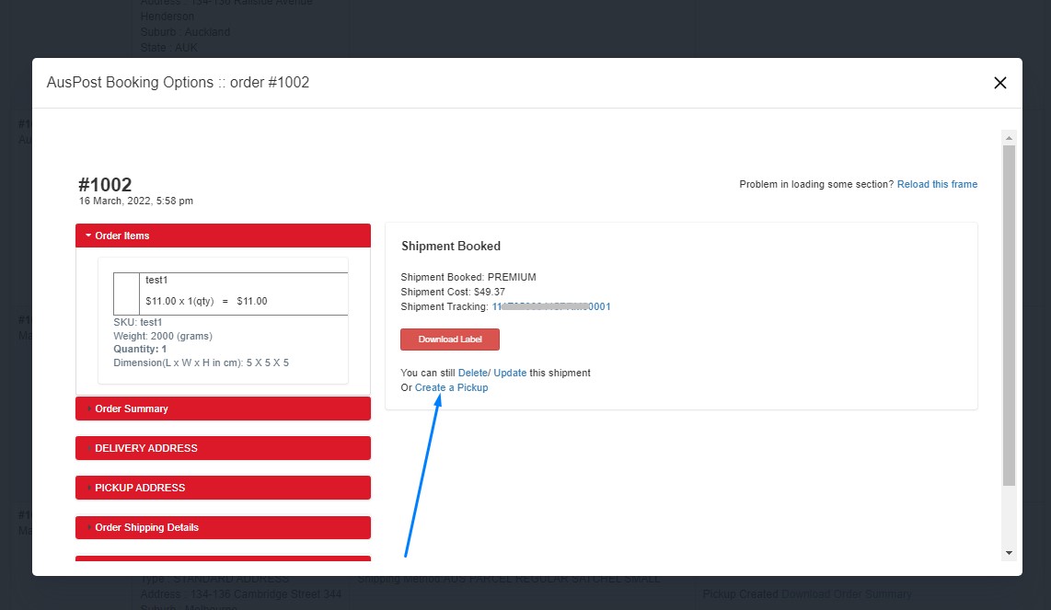Click the SKU: test1 text
Image resolution: width=1051 pixels, height=610 pixels.
point(137,322)
